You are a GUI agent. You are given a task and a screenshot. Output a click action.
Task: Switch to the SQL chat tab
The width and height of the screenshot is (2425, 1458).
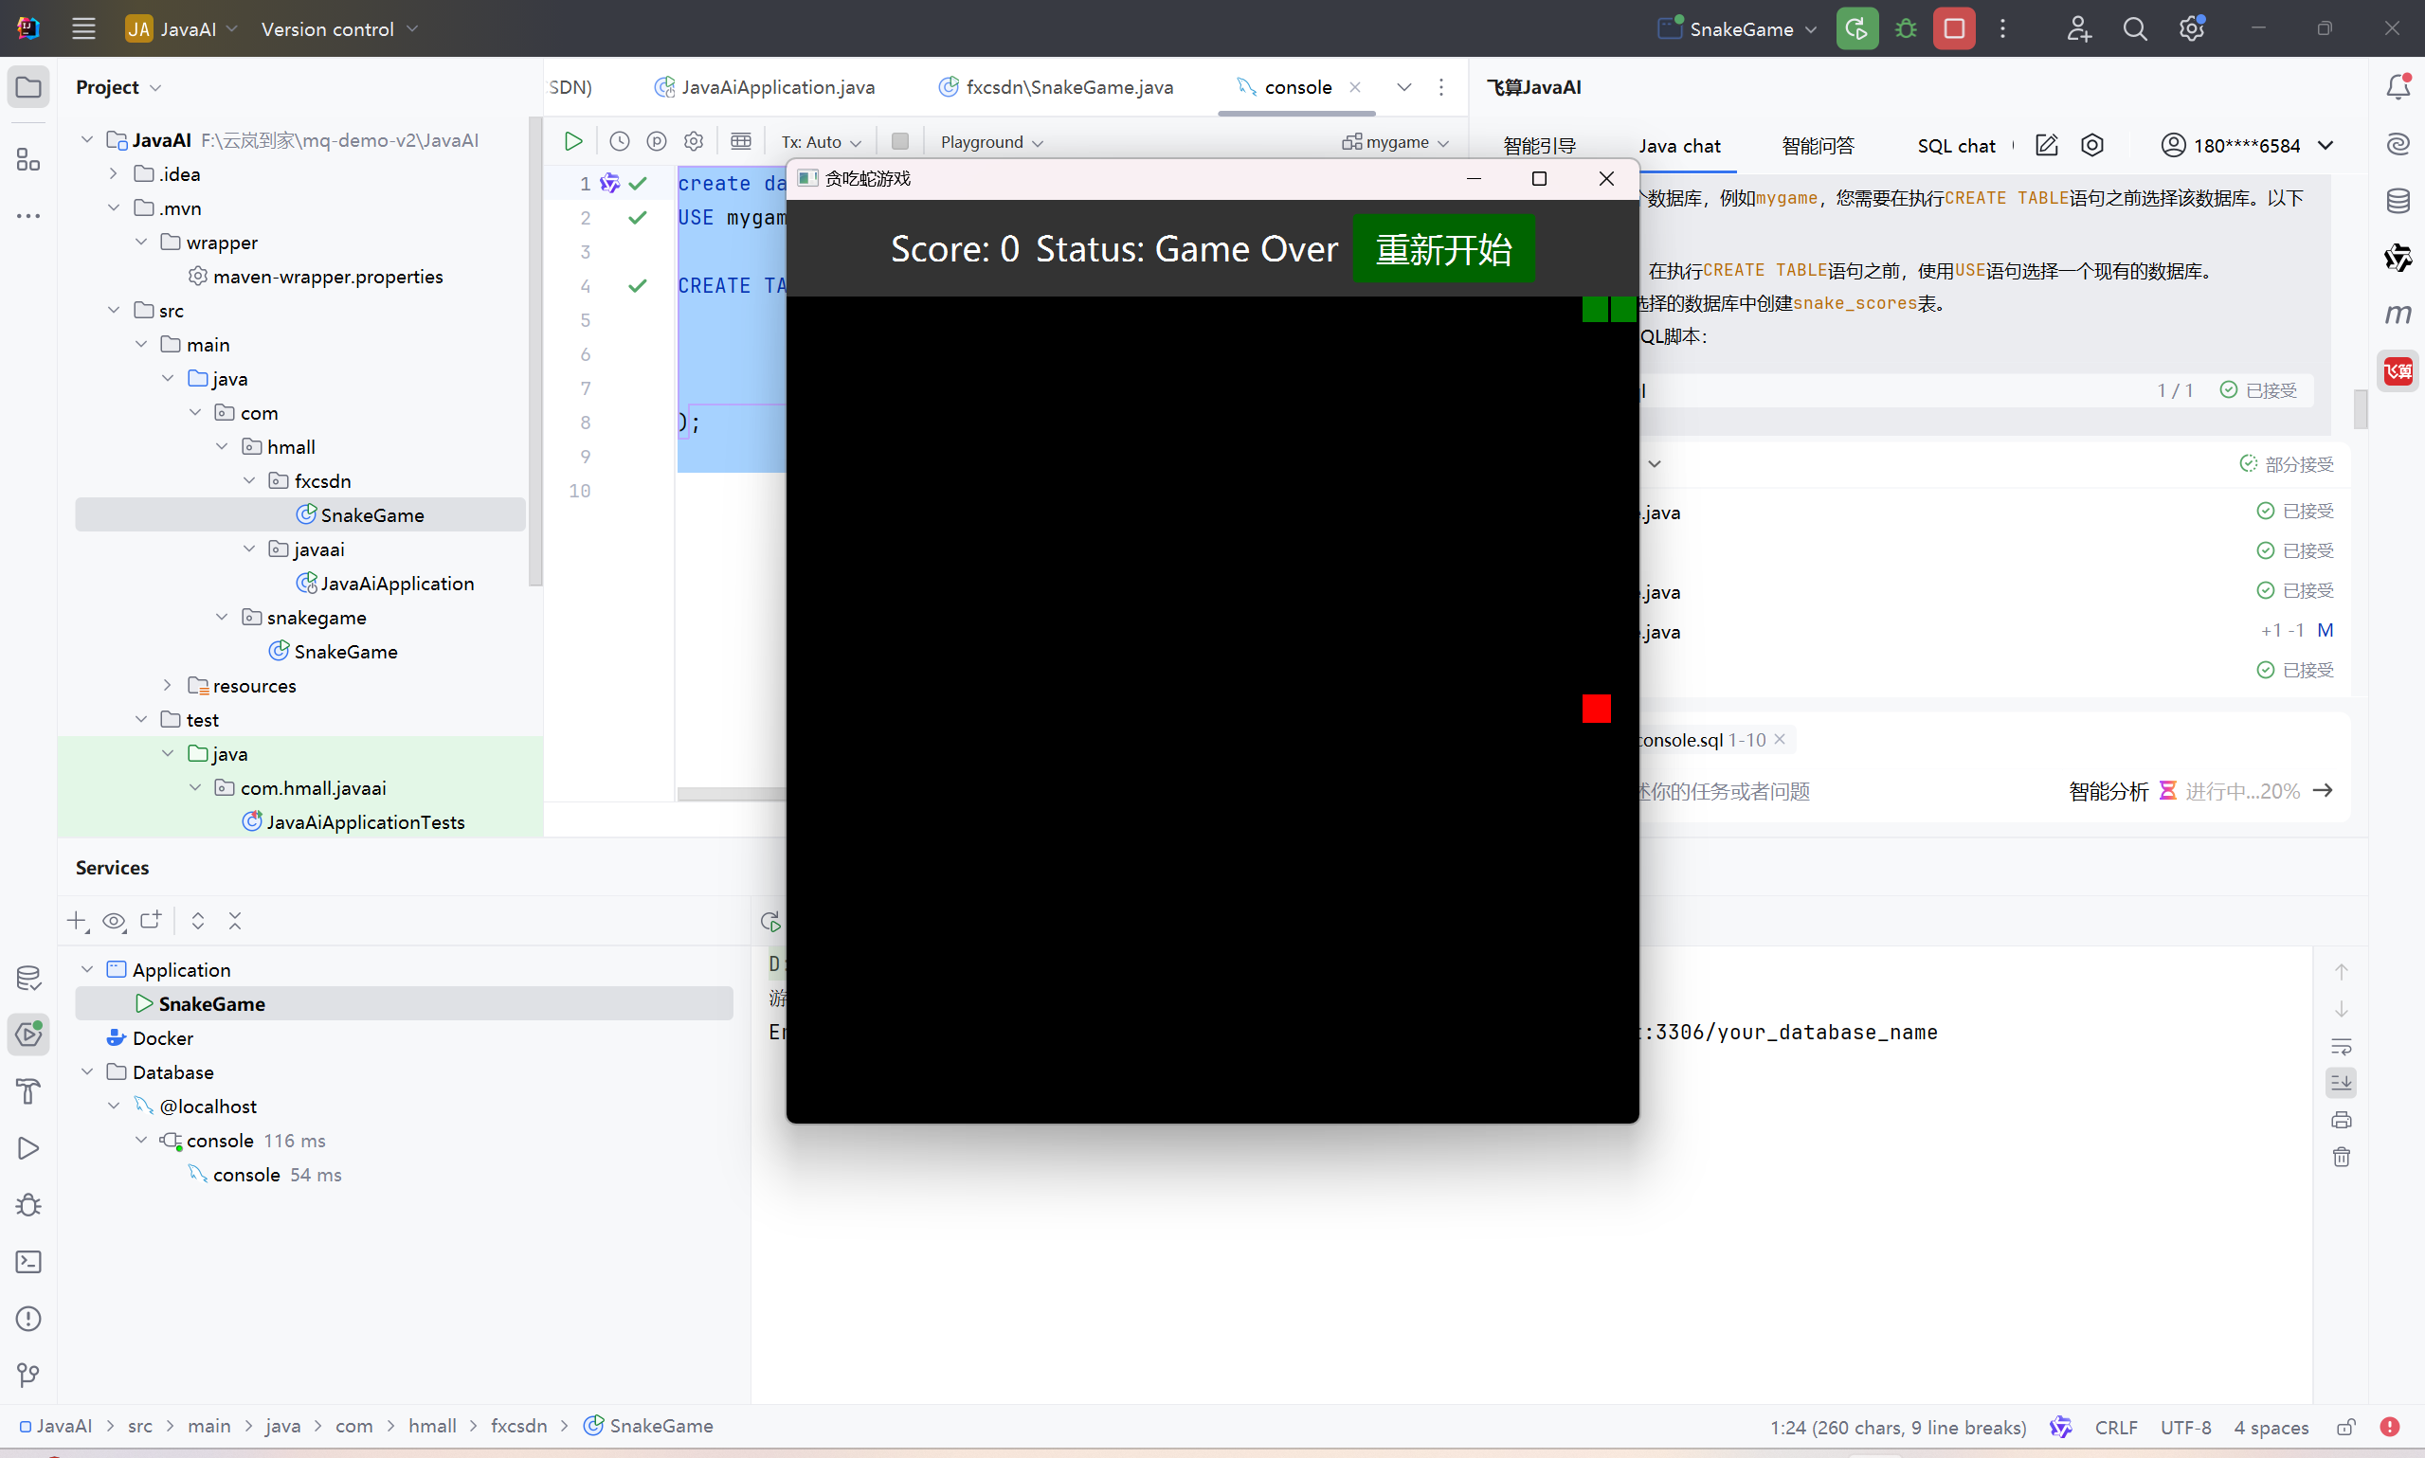[x=1955, y=145]
